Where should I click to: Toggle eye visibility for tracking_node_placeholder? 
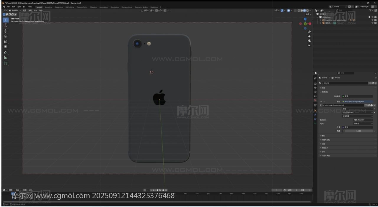coord(372,20)
